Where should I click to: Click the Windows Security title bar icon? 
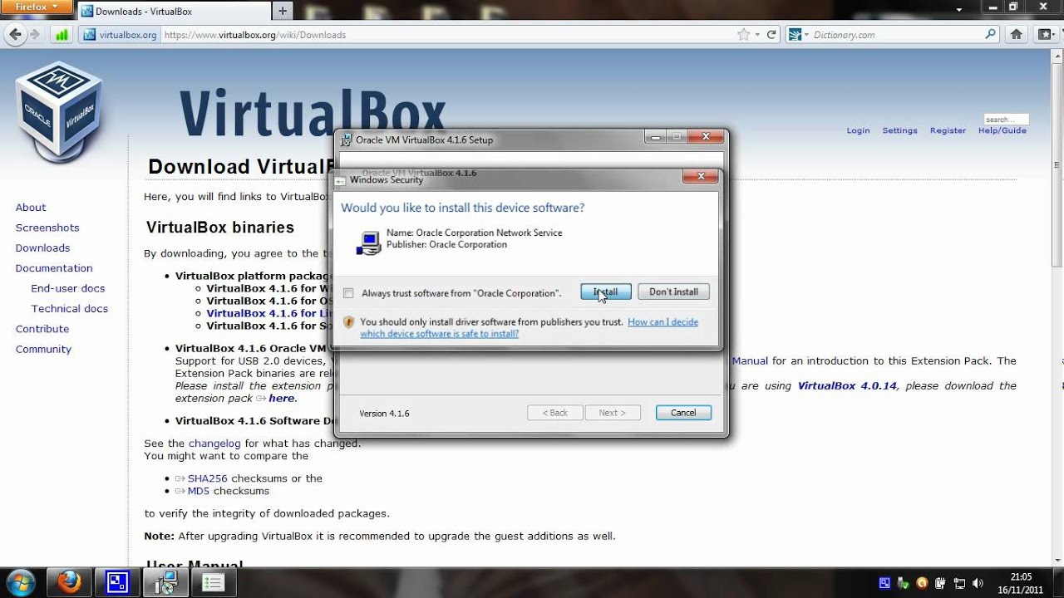point(341,179)
